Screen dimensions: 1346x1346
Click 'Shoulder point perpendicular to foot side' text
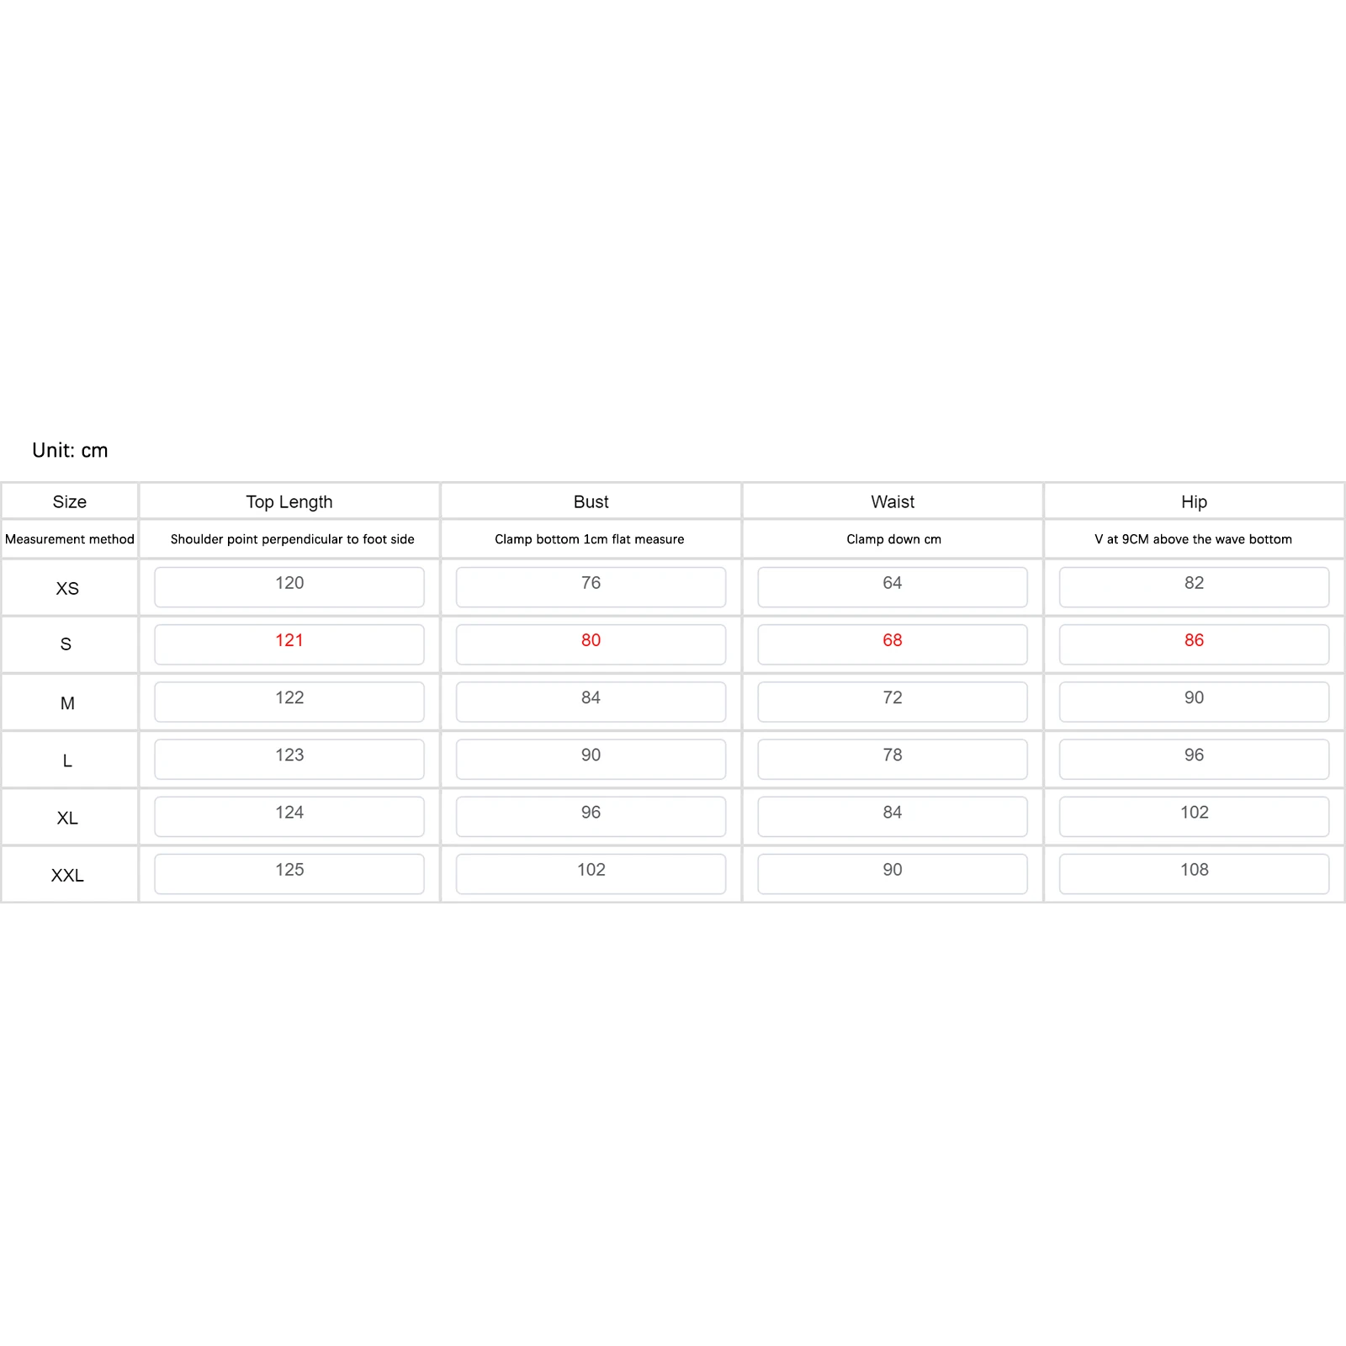click(293, 539)
